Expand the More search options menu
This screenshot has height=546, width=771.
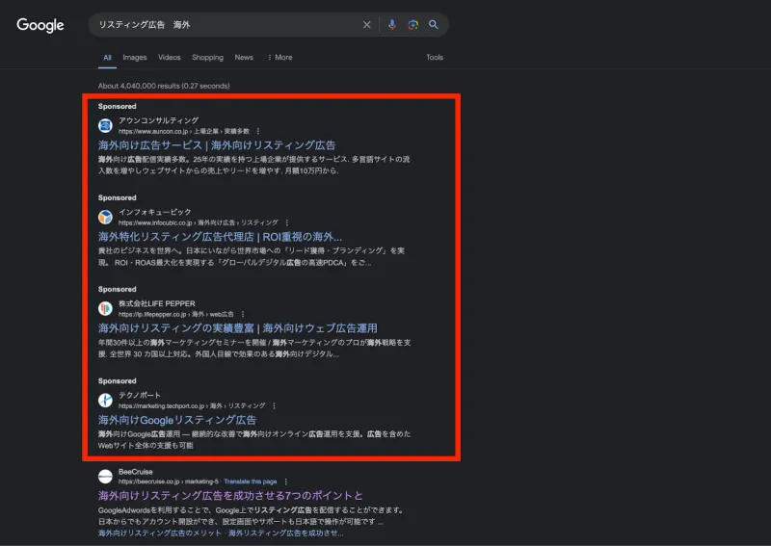[279, 58]
